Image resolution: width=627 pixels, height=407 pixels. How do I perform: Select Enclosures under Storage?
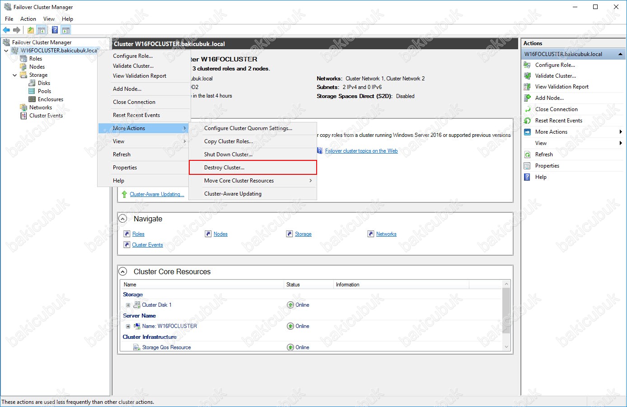(51, 99)
